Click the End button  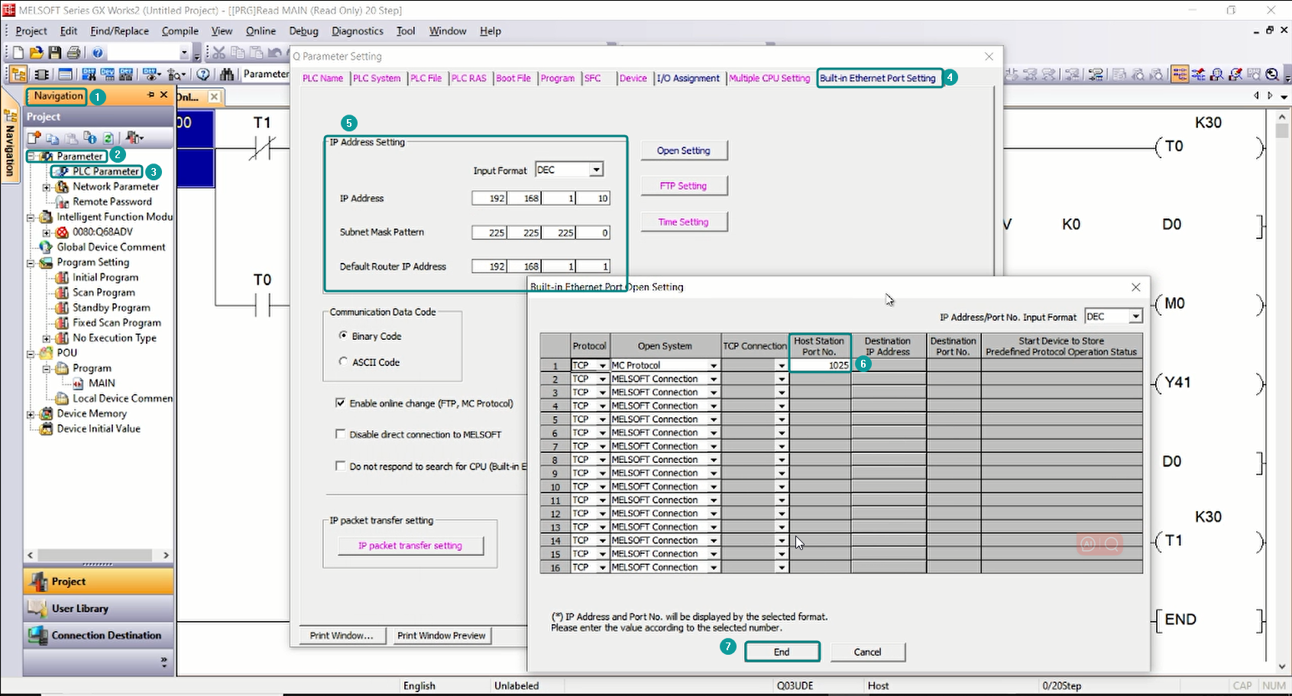point(782,652)
